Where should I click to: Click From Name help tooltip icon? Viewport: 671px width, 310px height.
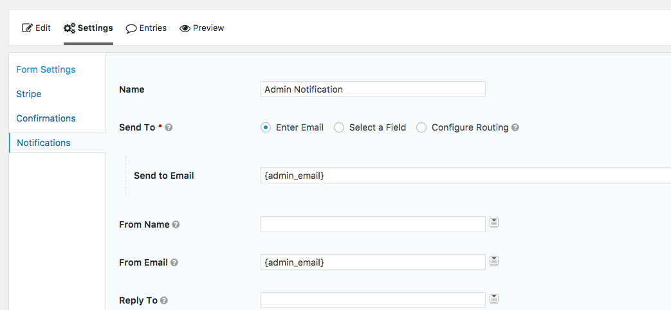coord(176,225)
